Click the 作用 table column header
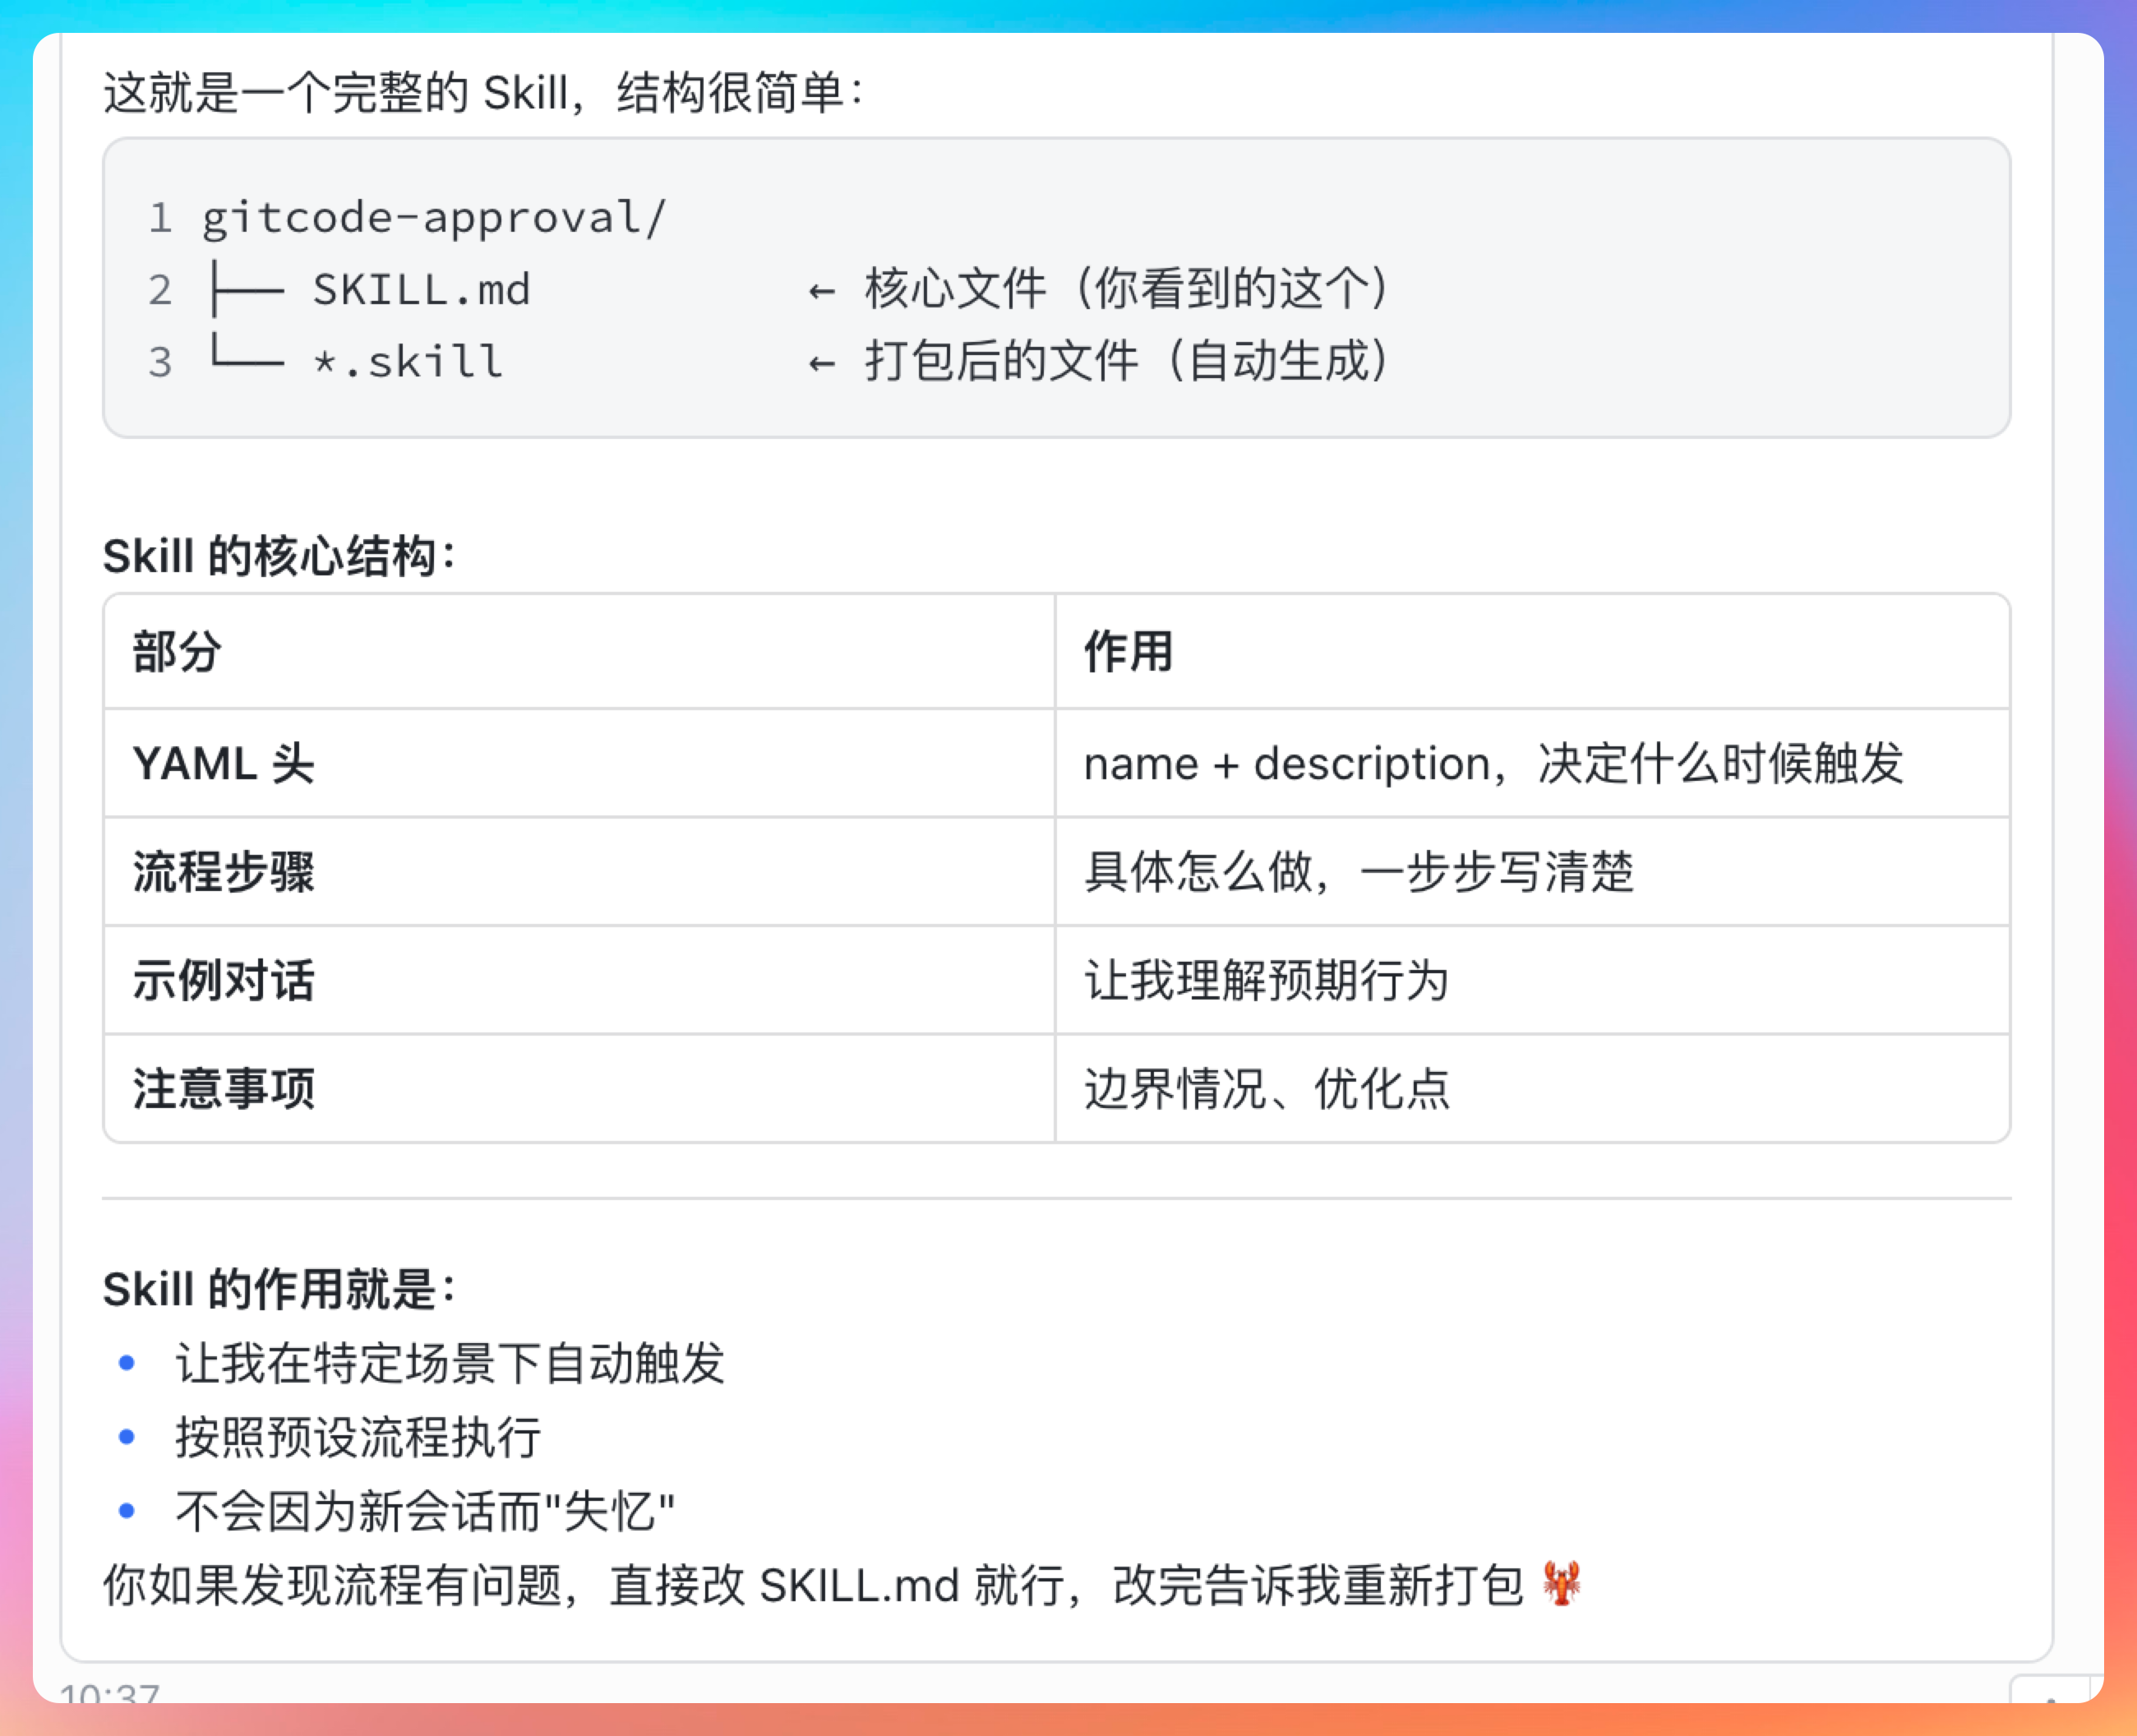Viewport: 2137px width, 1736px height. point(1128,652)
